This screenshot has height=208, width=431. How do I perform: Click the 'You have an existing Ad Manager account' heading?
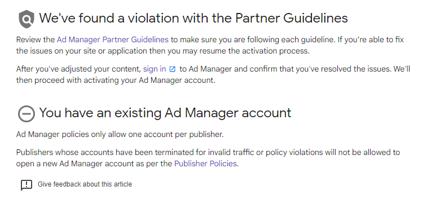[x=165, y=113]
